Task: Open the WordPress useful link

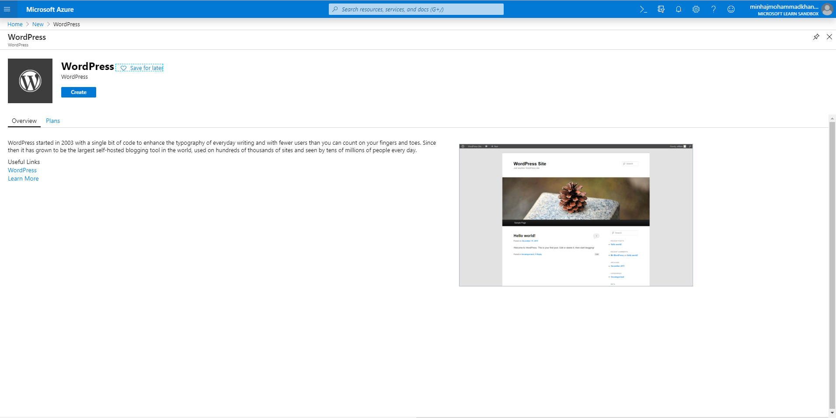Action: coord(22,170)
